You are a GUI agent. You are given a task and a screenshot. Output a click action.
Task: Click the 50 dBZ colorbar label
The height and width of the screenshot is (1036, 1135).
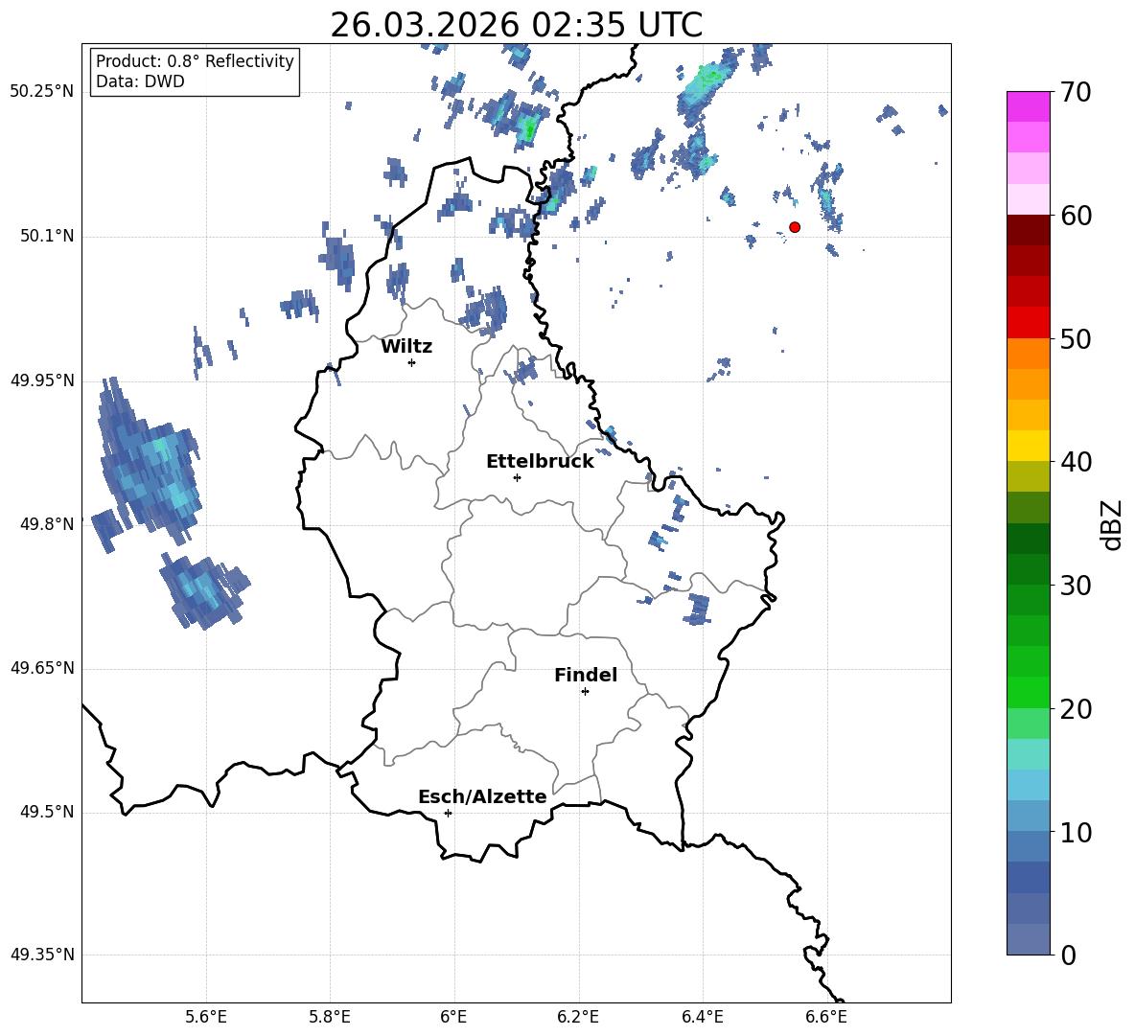(x=1076, y=339)
